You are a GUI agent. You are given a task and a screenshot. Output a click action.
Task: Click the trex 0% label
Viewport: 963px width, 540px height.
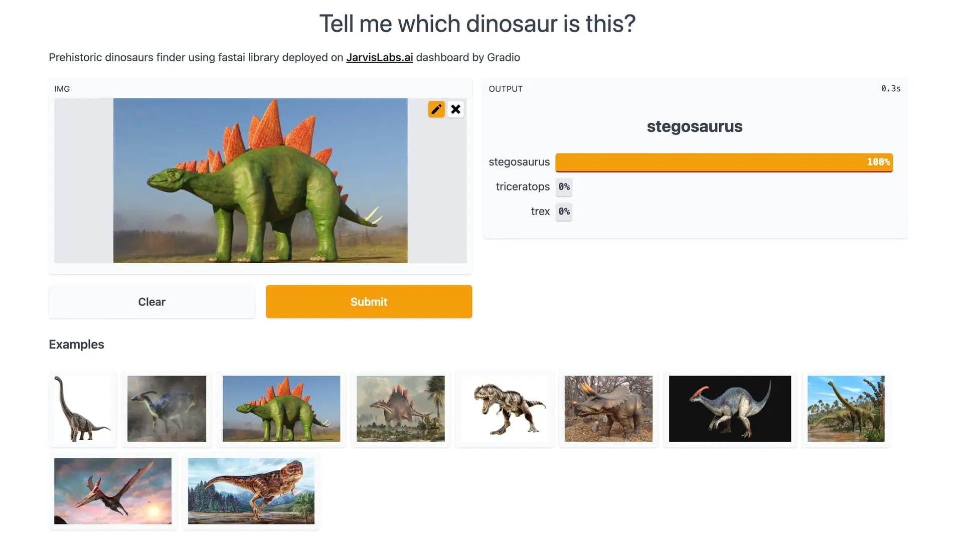564,211
